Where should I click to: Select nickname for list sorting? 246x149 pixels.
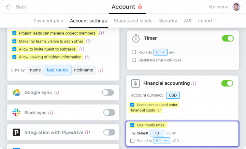coord(84,70)
